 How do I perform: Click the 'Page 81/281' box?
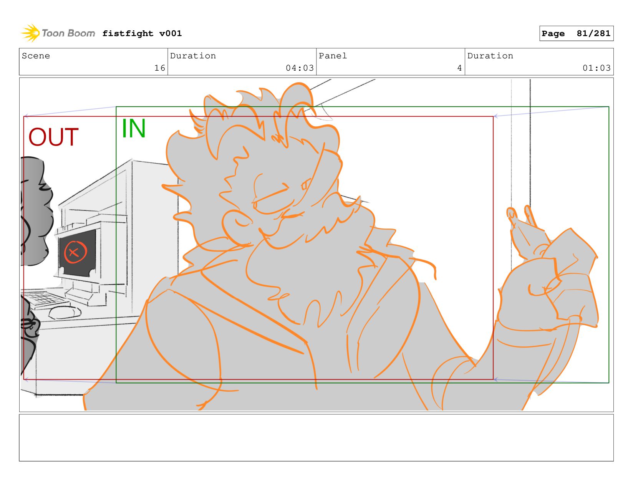[x=576, y=33]
